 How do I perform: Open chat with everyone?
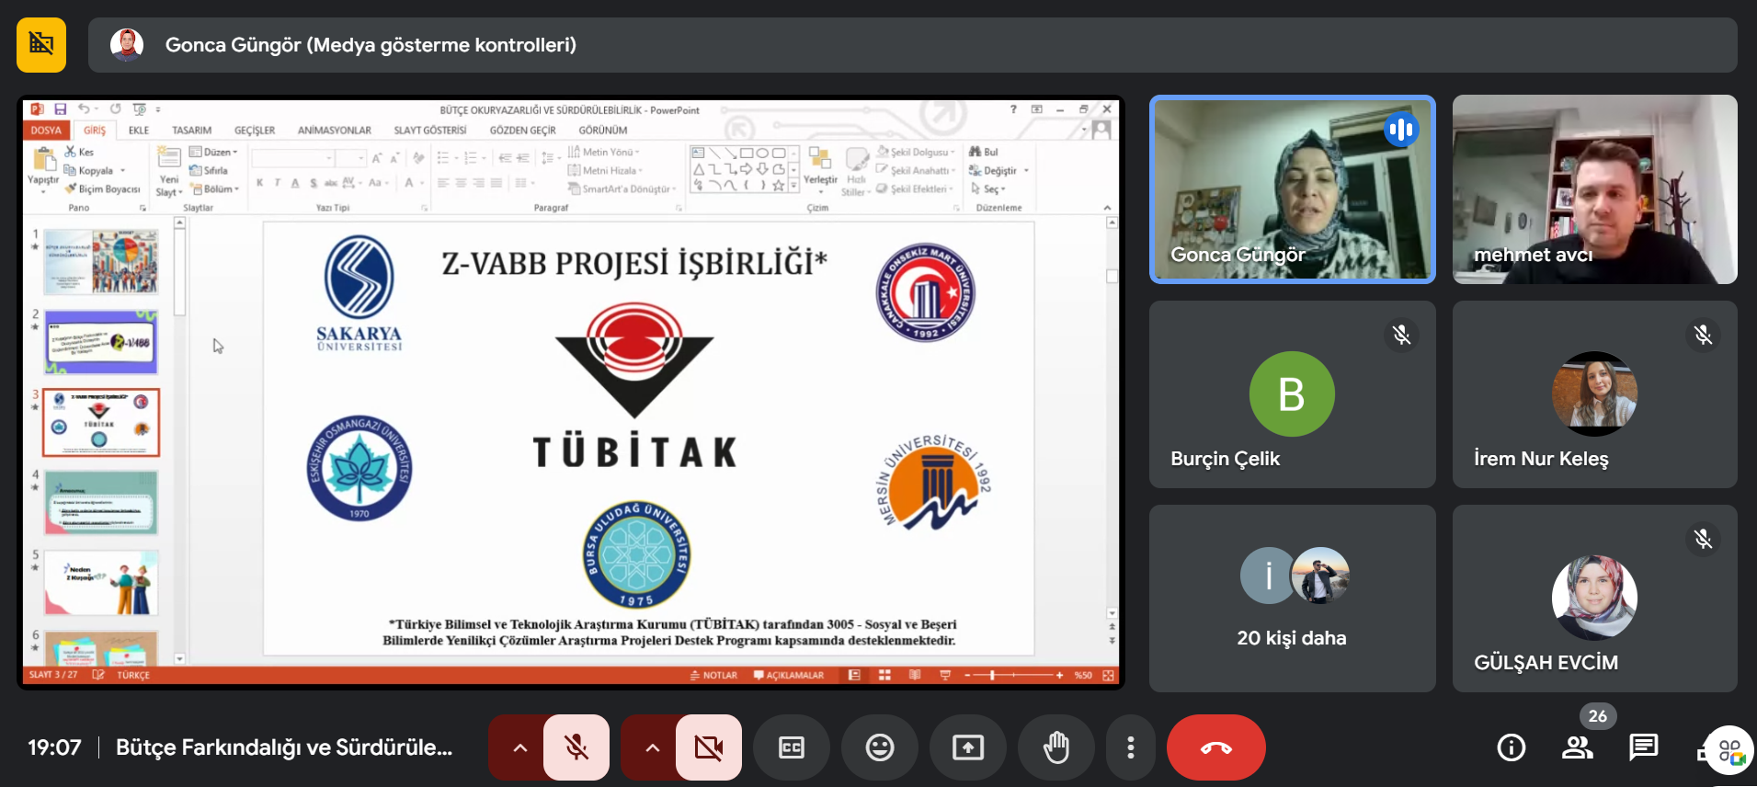[x=1643, y=747]
